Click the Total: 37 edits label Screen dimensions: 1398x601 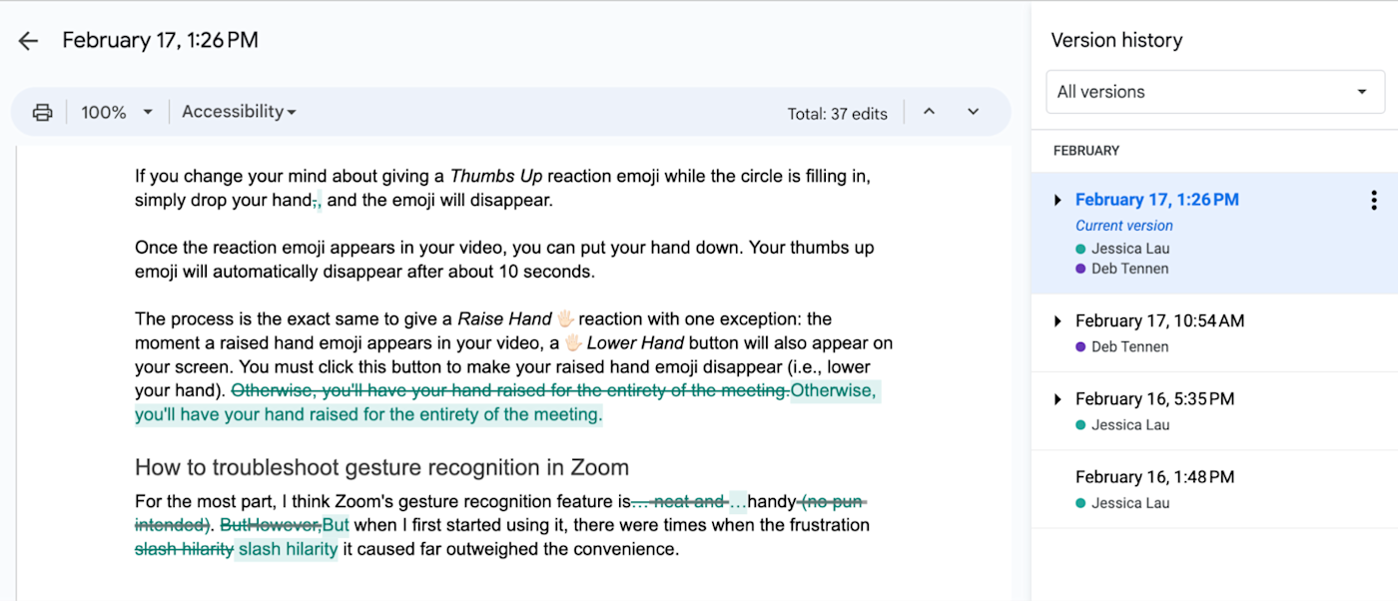pos(837,114)
